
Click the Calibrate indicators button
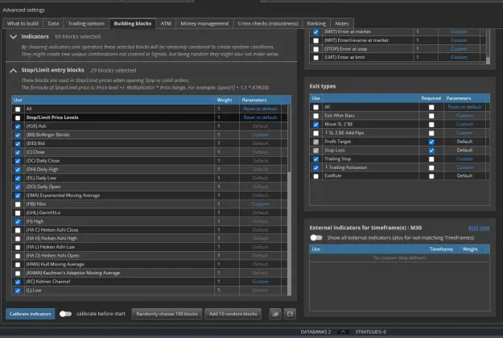[30, 314]
